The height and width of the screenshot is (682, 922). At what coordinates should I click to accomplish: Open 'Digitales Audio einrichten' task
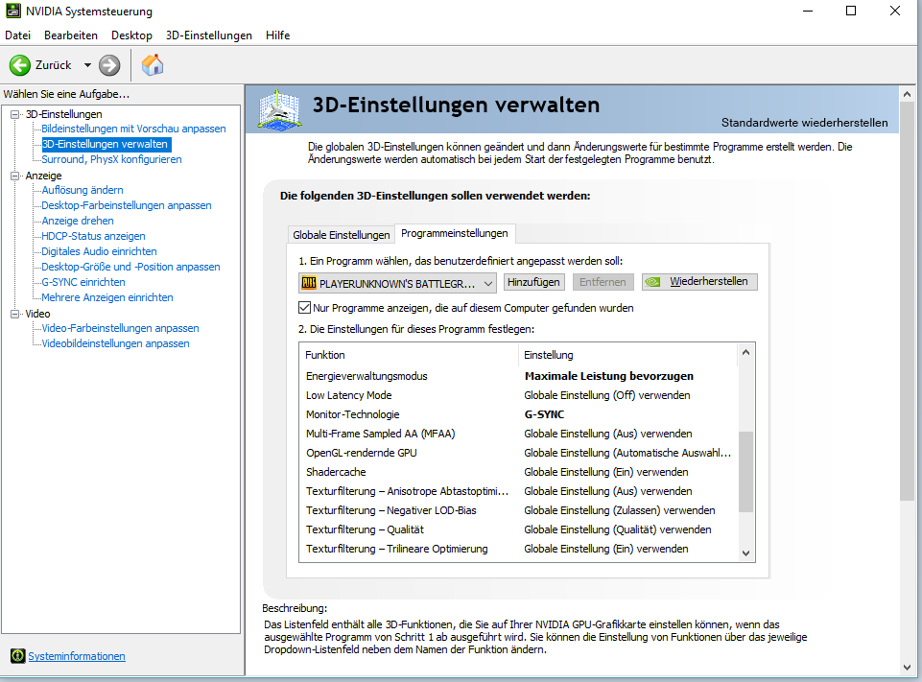pos(99,251)
